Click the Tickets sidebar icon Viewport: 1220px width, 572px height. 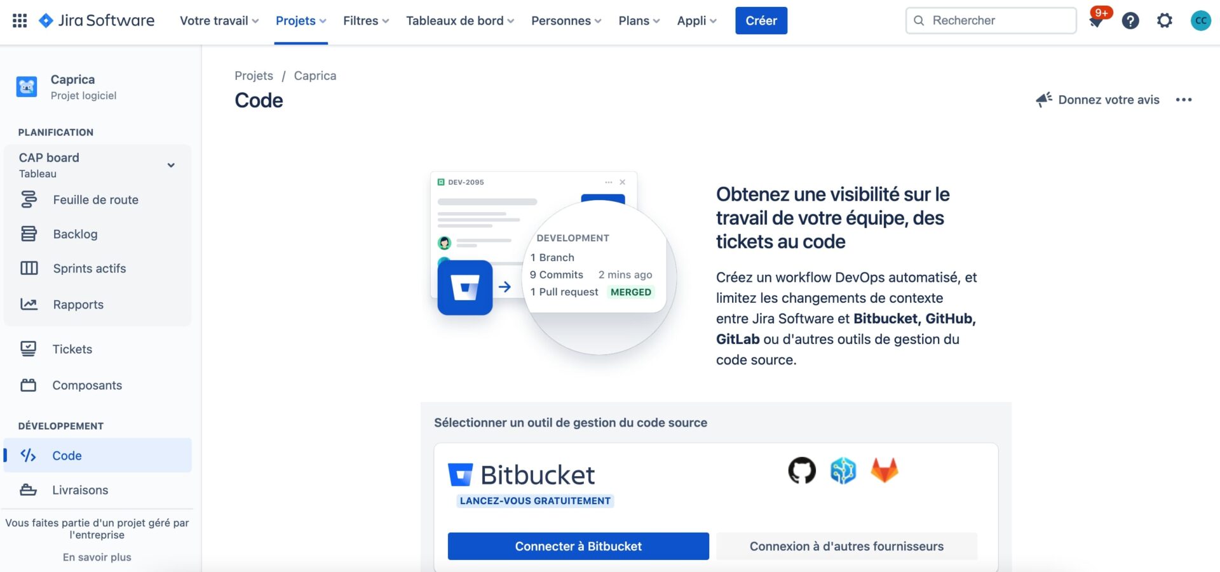pos(29,349)
